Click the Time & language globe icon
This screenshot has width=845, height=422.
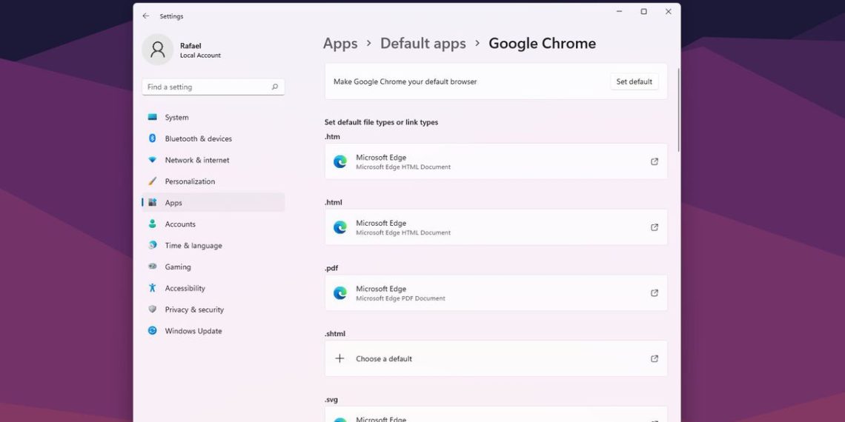(x=153, y=245)
